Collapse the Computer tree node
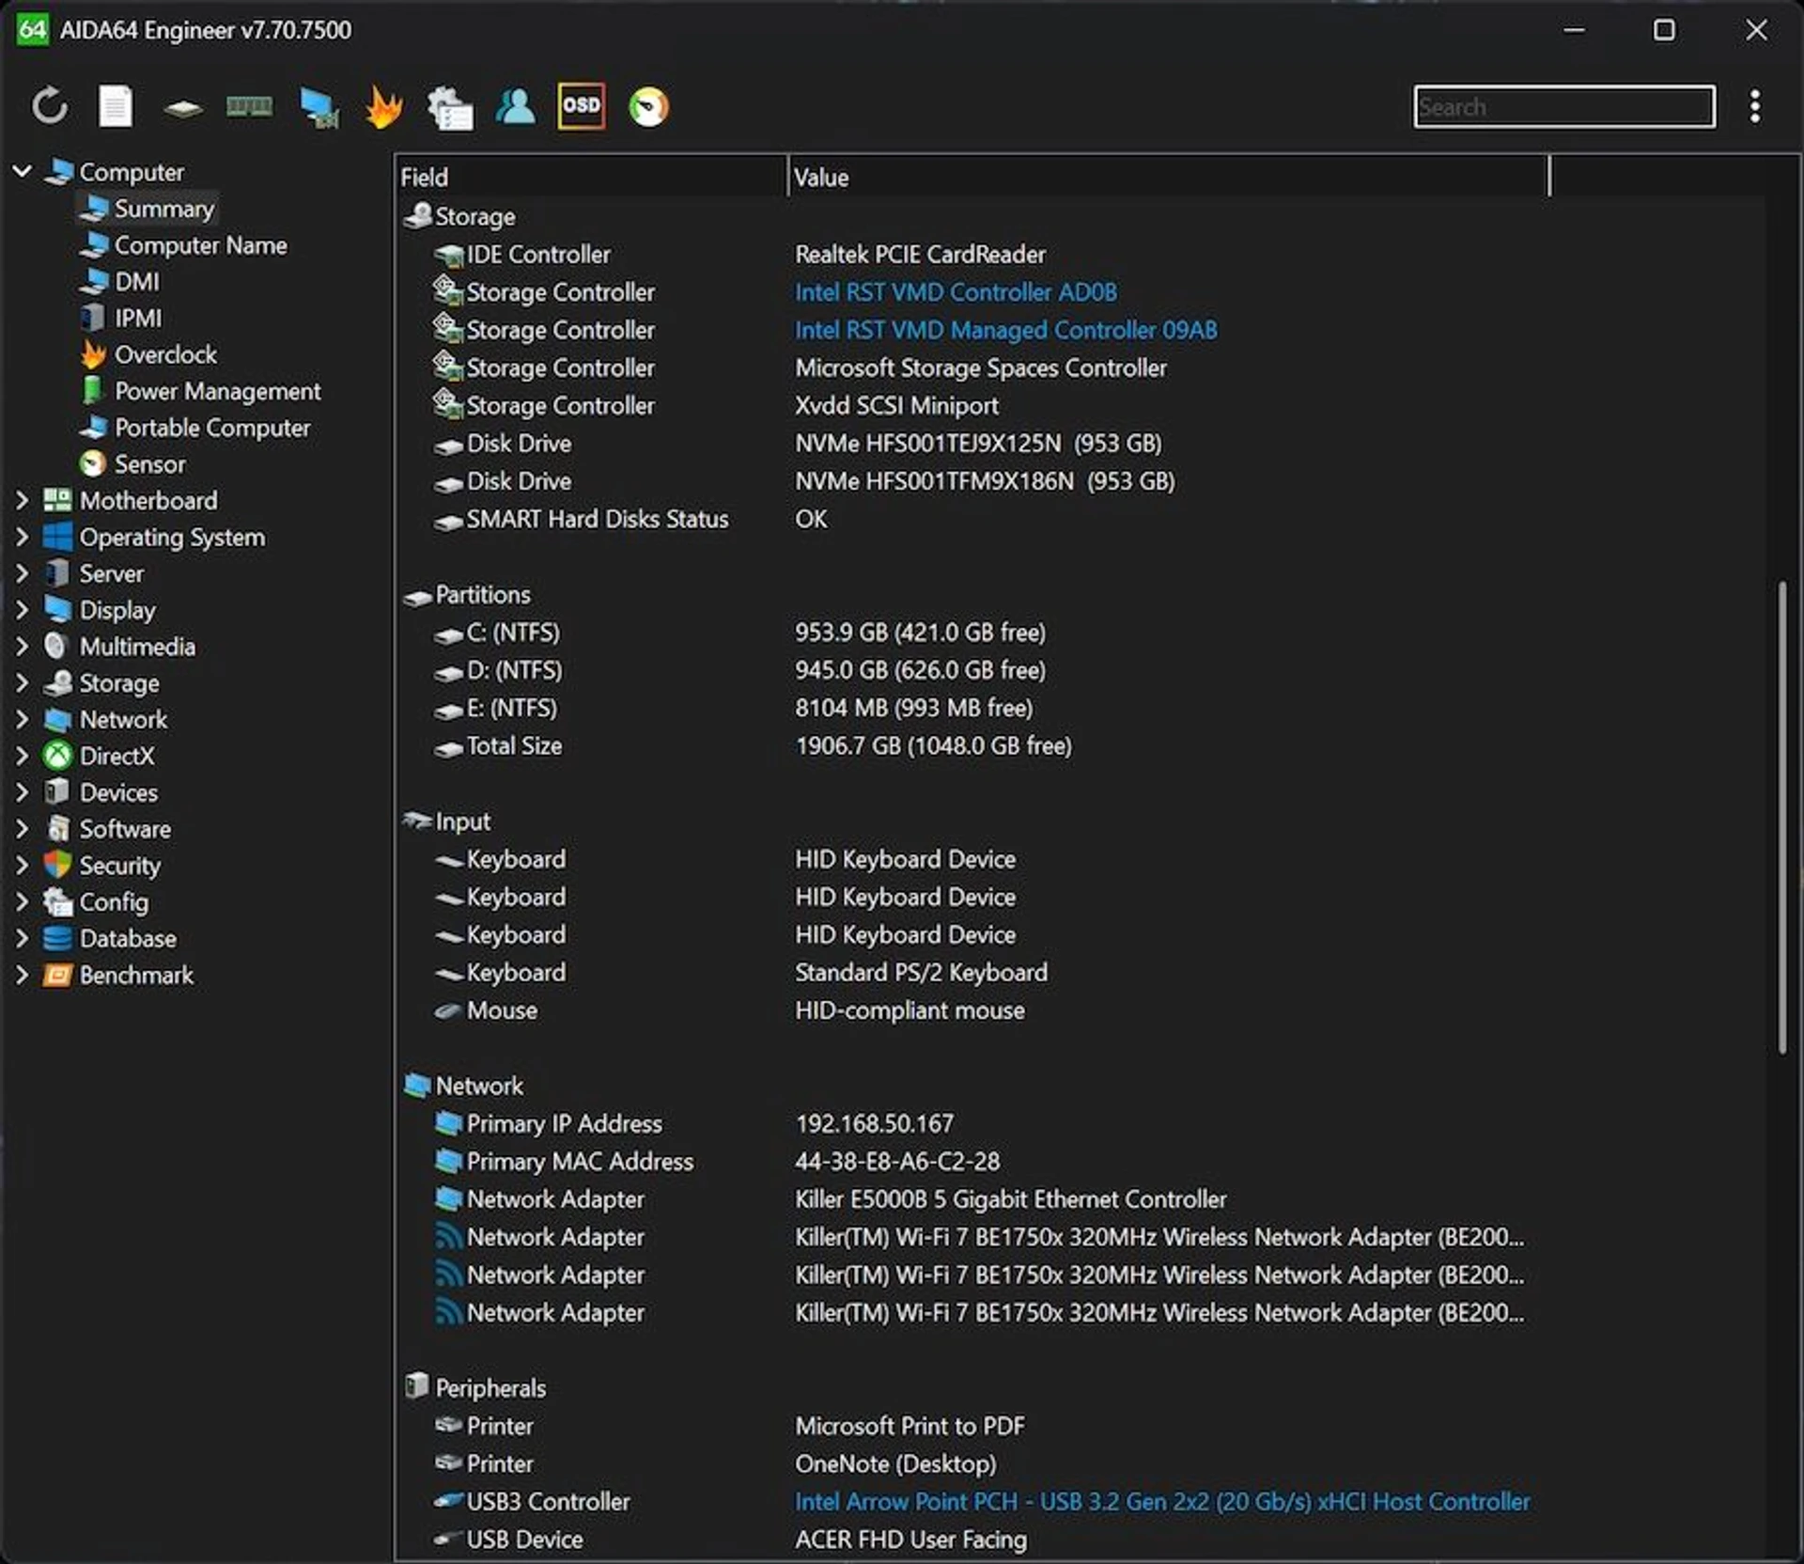 pos(22,171)
